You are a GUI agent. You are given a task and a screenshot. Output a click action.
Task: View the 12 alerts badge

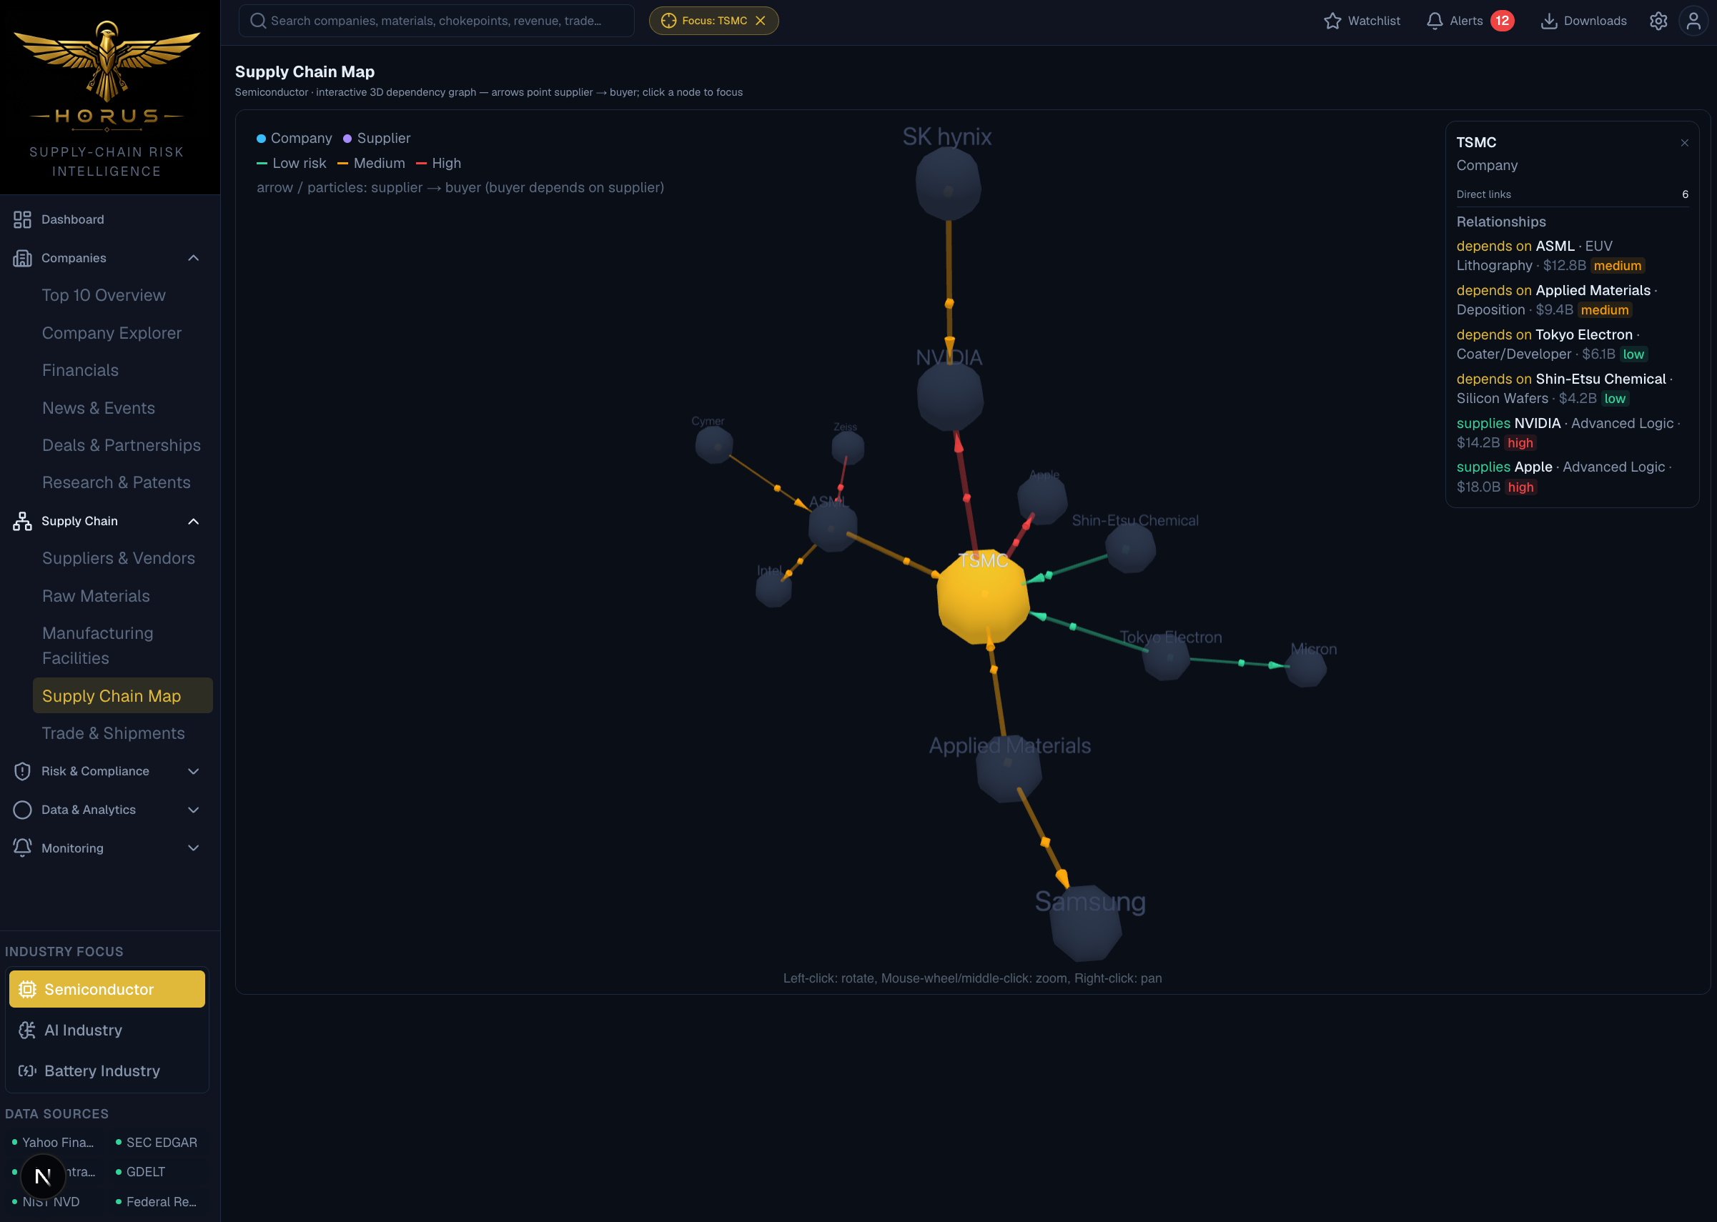(x=1503, y=21)
